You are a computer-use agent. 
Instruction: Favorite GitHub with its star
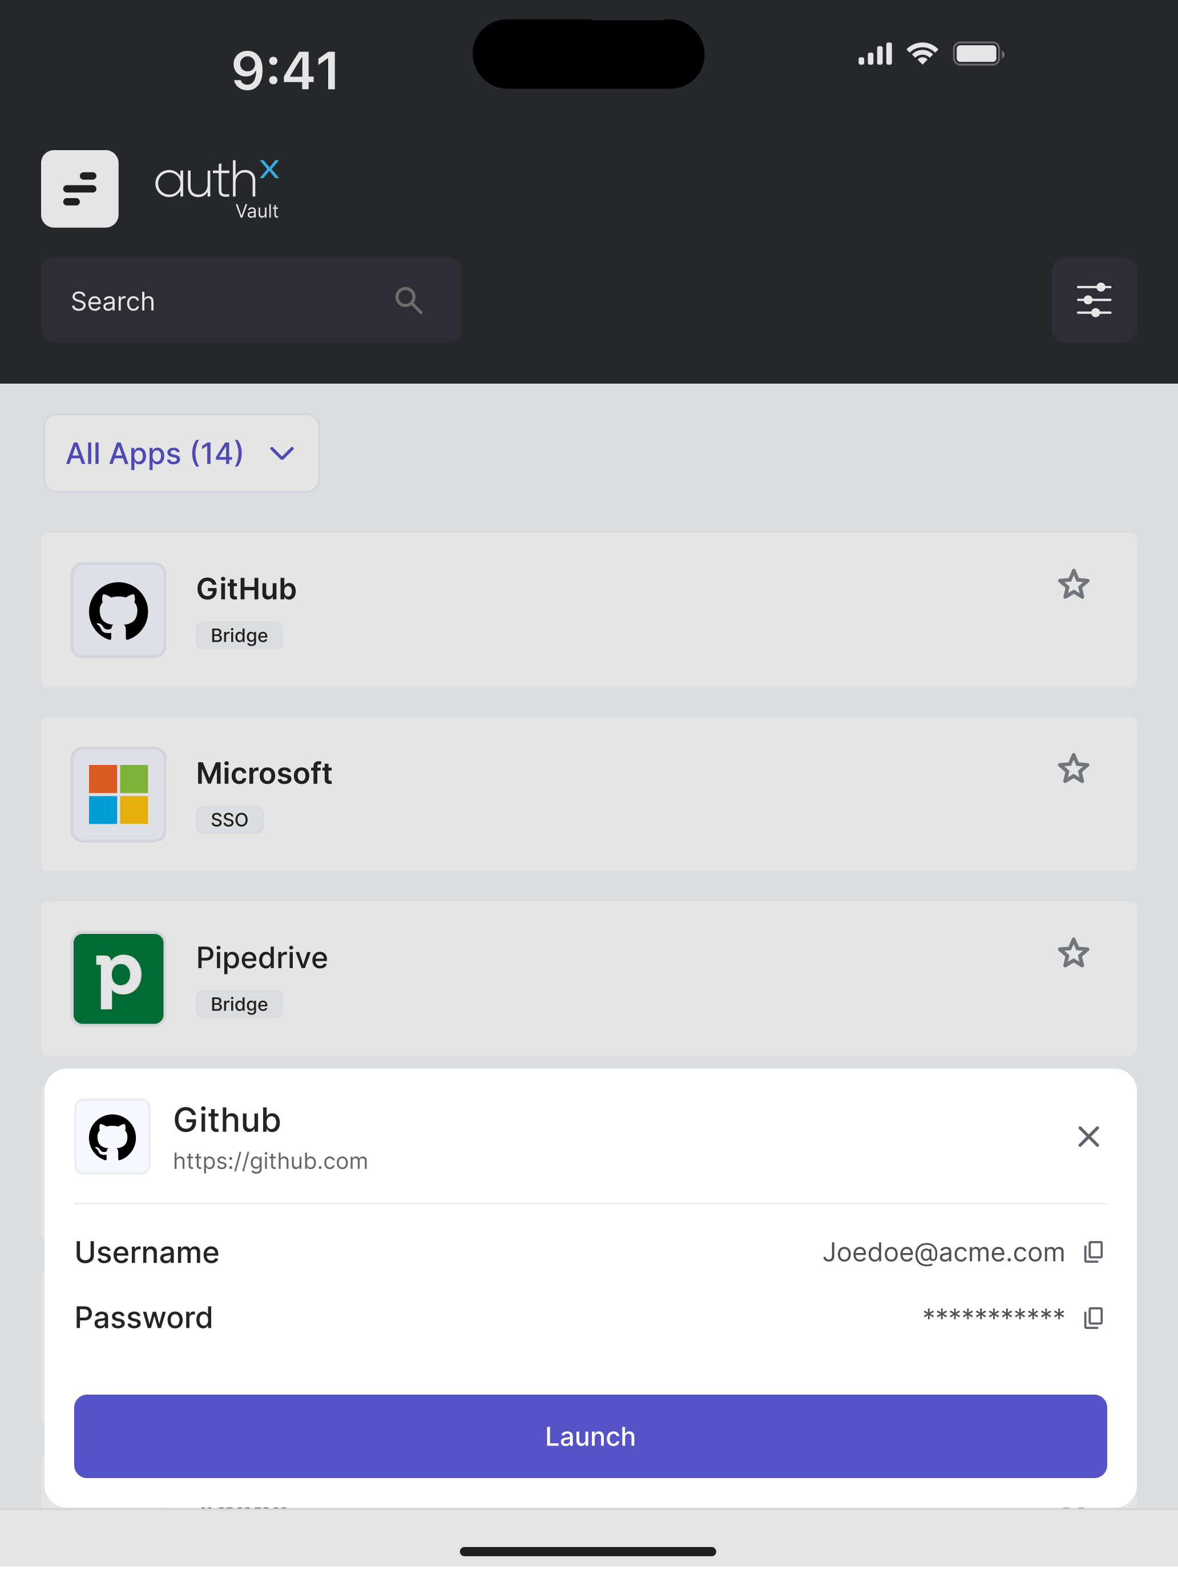coord(1073,585)
